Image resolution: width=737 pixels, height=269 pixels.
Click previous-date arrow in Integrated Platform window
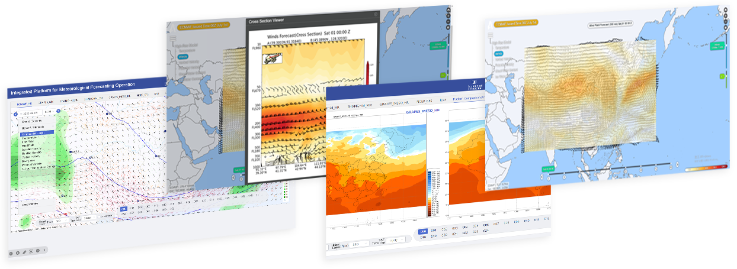tap(15, 114)
